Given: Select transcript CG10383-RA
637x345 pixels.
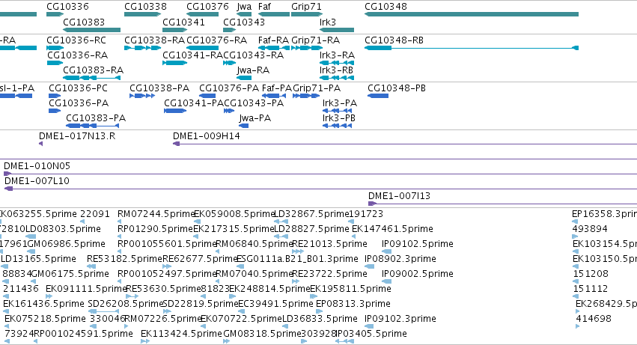Looking at the screenshot, I should click(x=93, y=70).
